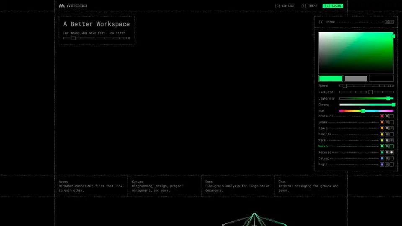Choose the Magic theme purple swatch
This screenshot has height=226, width=402.
(382, 164)
